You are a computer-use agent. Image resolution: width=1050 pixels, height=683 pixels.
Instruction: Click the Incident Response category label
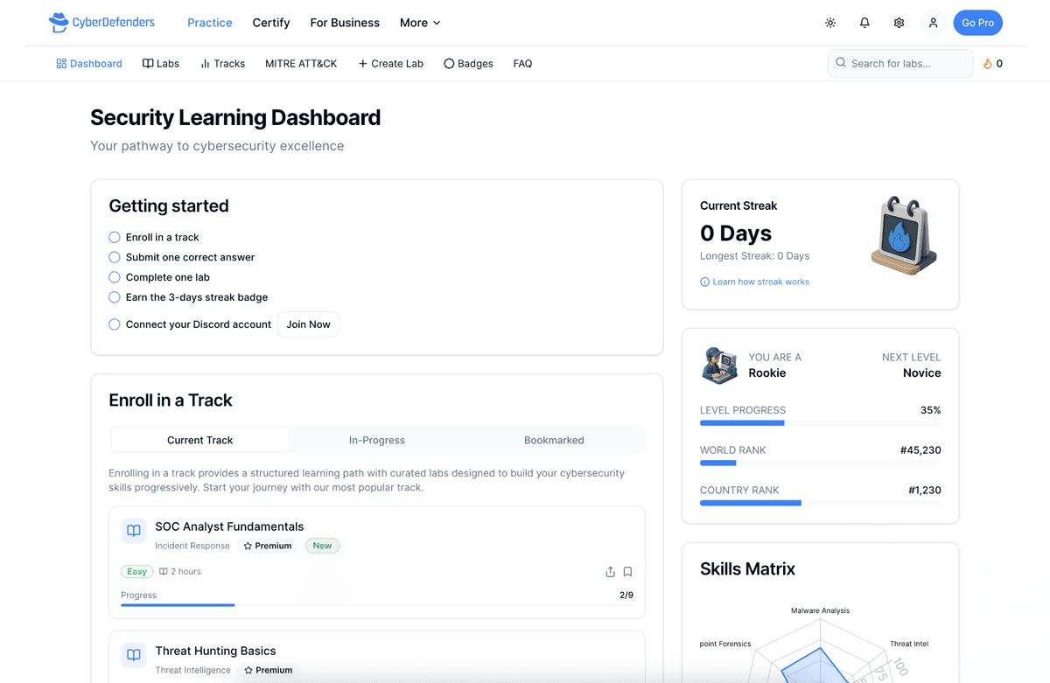click(192, 546)
